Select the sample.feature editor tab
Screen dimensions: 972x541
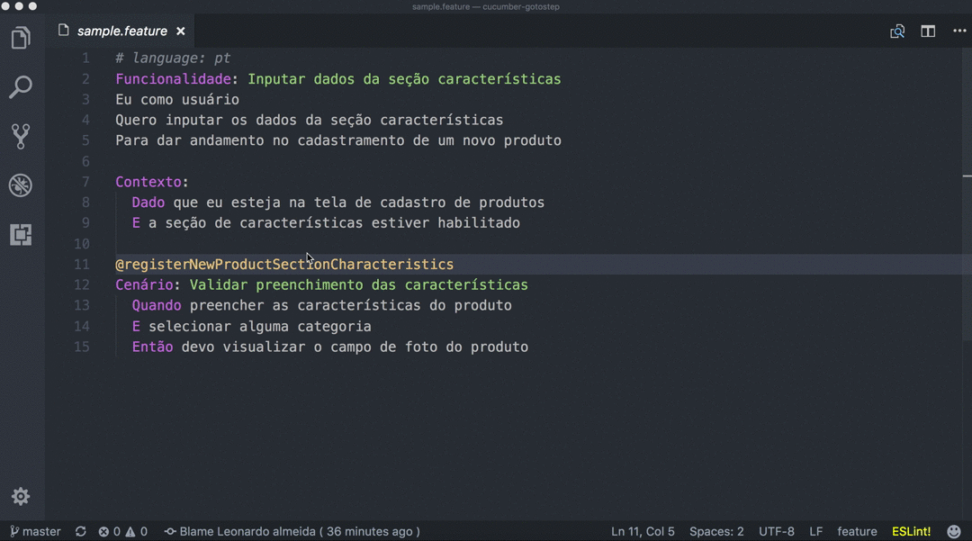[121, 30]
